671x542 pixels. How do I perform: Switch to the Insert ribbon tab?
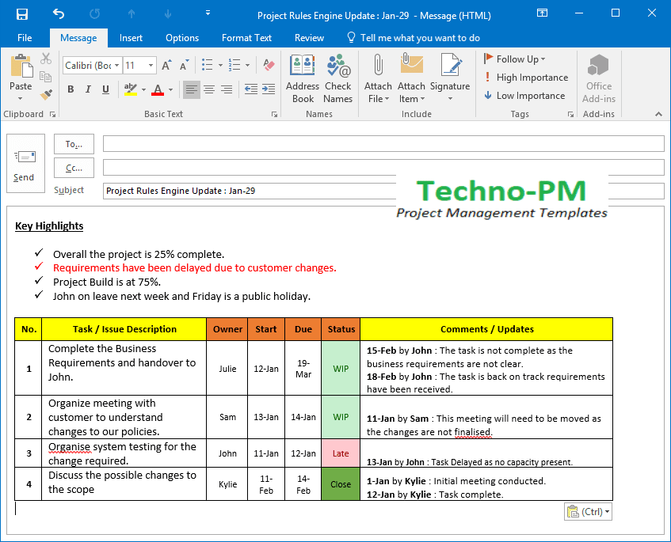(131, 37)
